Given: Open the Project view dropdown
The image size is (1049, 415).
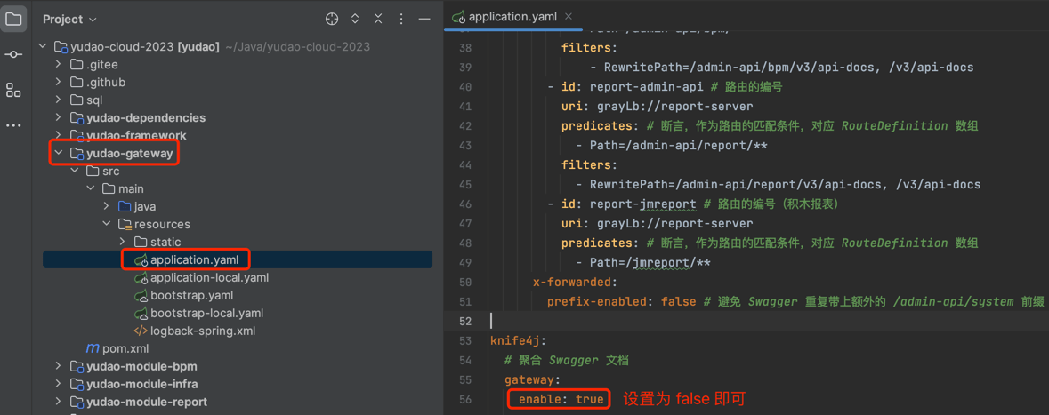Looking at the screenshot, I should (x=69, y=19).
